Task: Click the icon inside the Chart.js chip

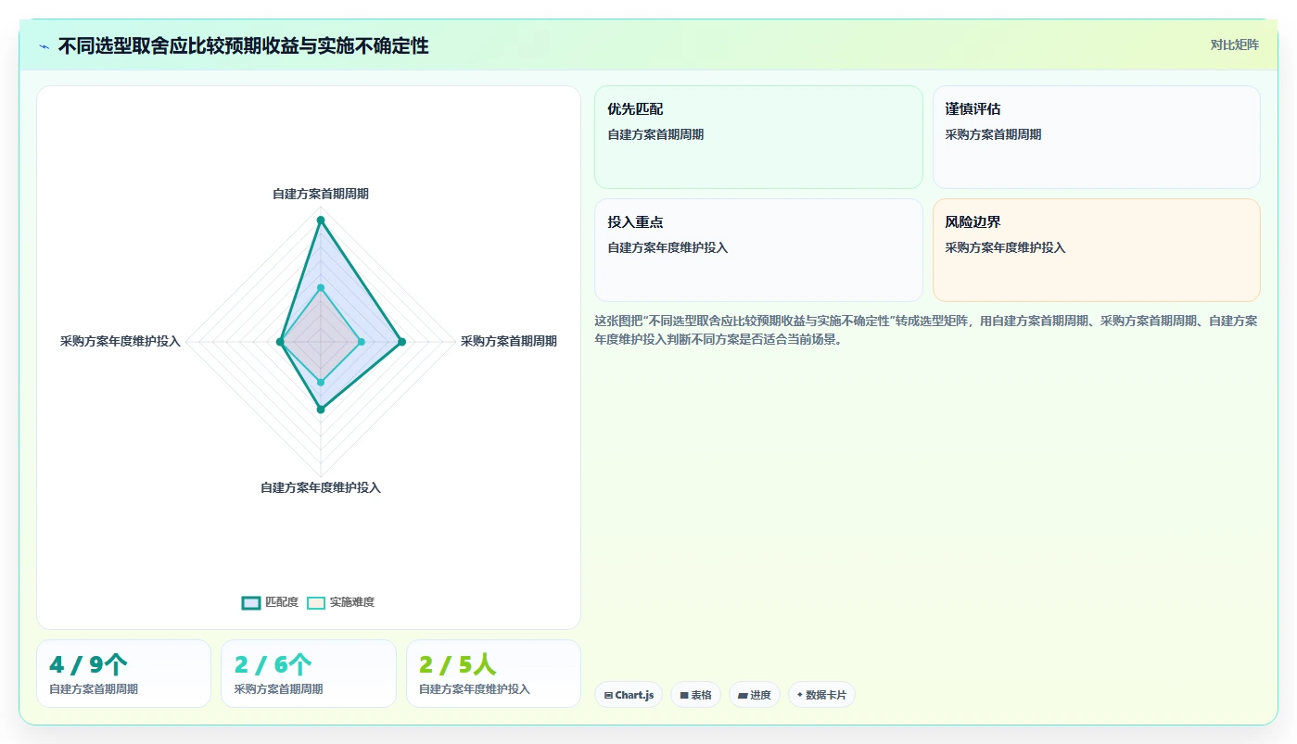Action: coord(608,695)
